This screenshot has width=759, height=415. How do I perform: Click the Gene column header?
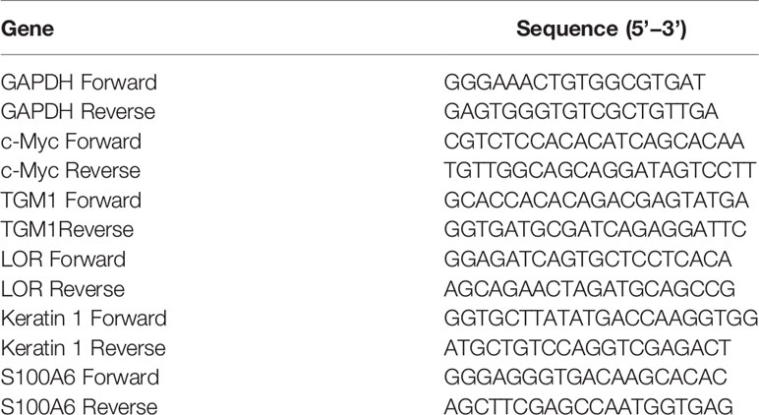(28, 30)
